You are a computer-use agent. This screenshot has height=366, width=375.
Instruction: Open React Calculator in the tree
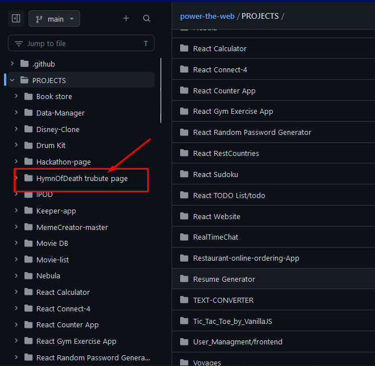coord(63,292)
